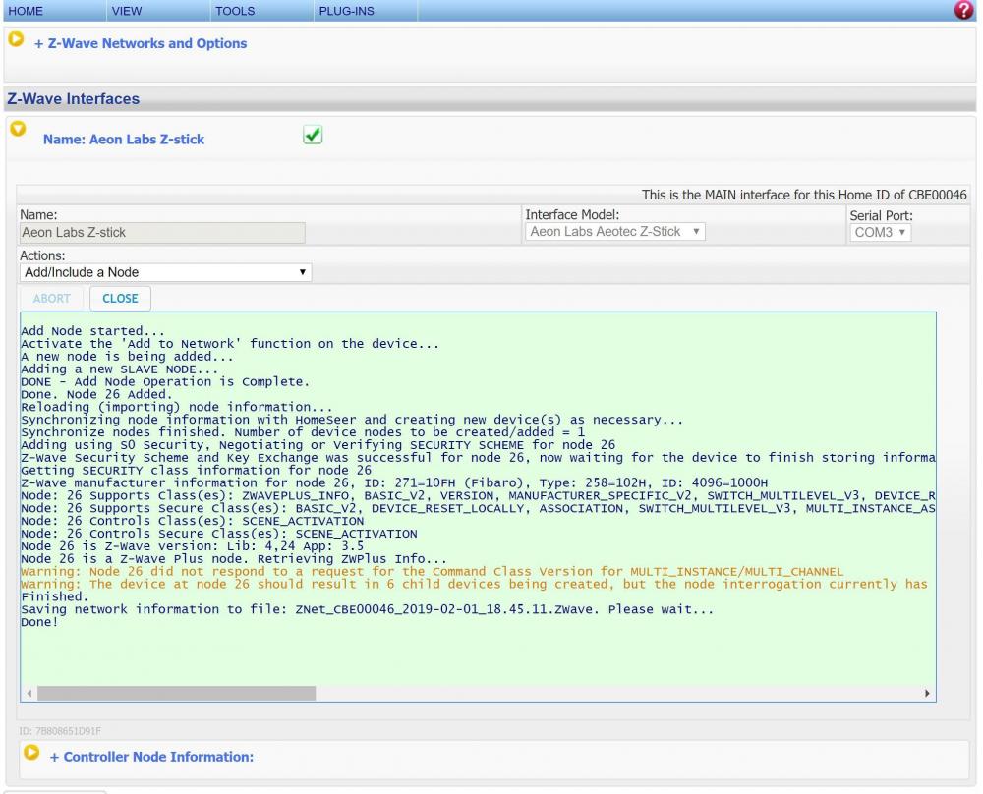Open the Actions dropdown showing Add/Include a Node
This screenshot has width=983, height=794.
164,272
